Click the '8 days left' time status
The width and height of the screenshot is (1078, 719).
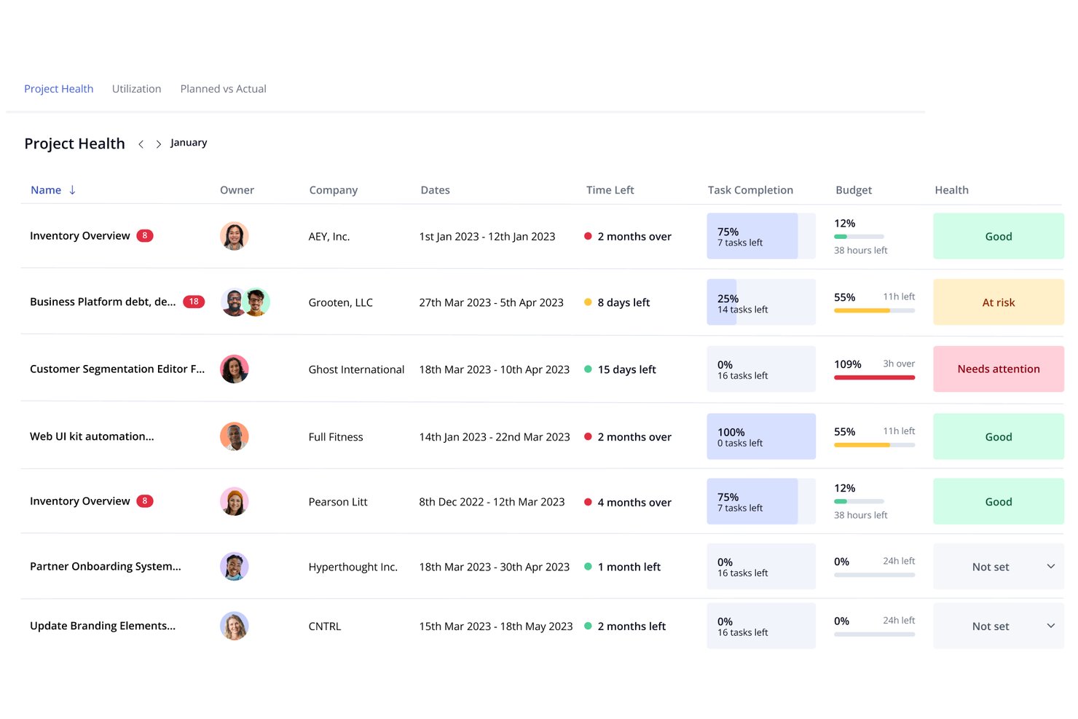pos(623,302)
